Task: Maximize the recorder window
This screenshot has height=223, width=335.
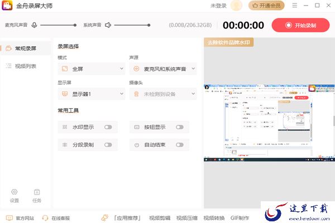Action: (317, 6)
